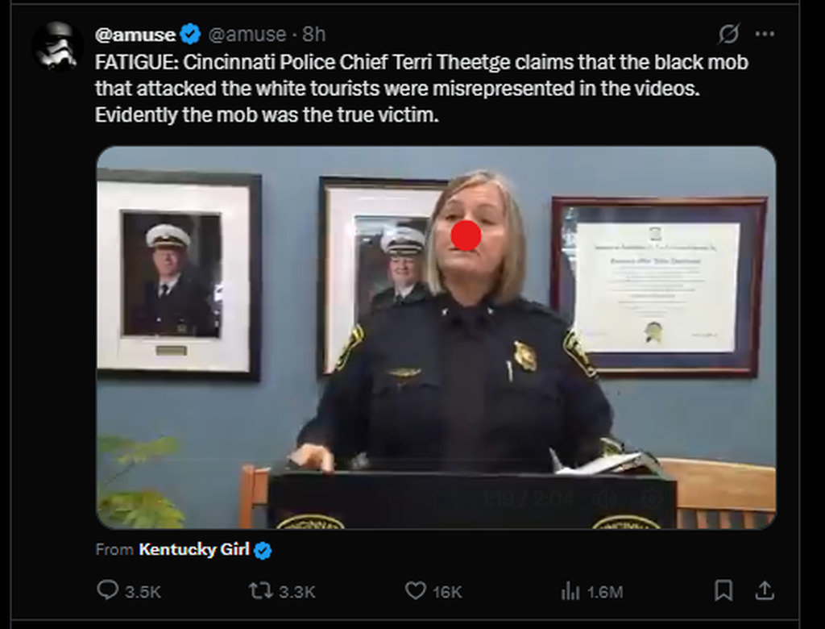825x629 pixels.
Task: Repost the tweet with 3.3K reposts
Action: point(262,591)
